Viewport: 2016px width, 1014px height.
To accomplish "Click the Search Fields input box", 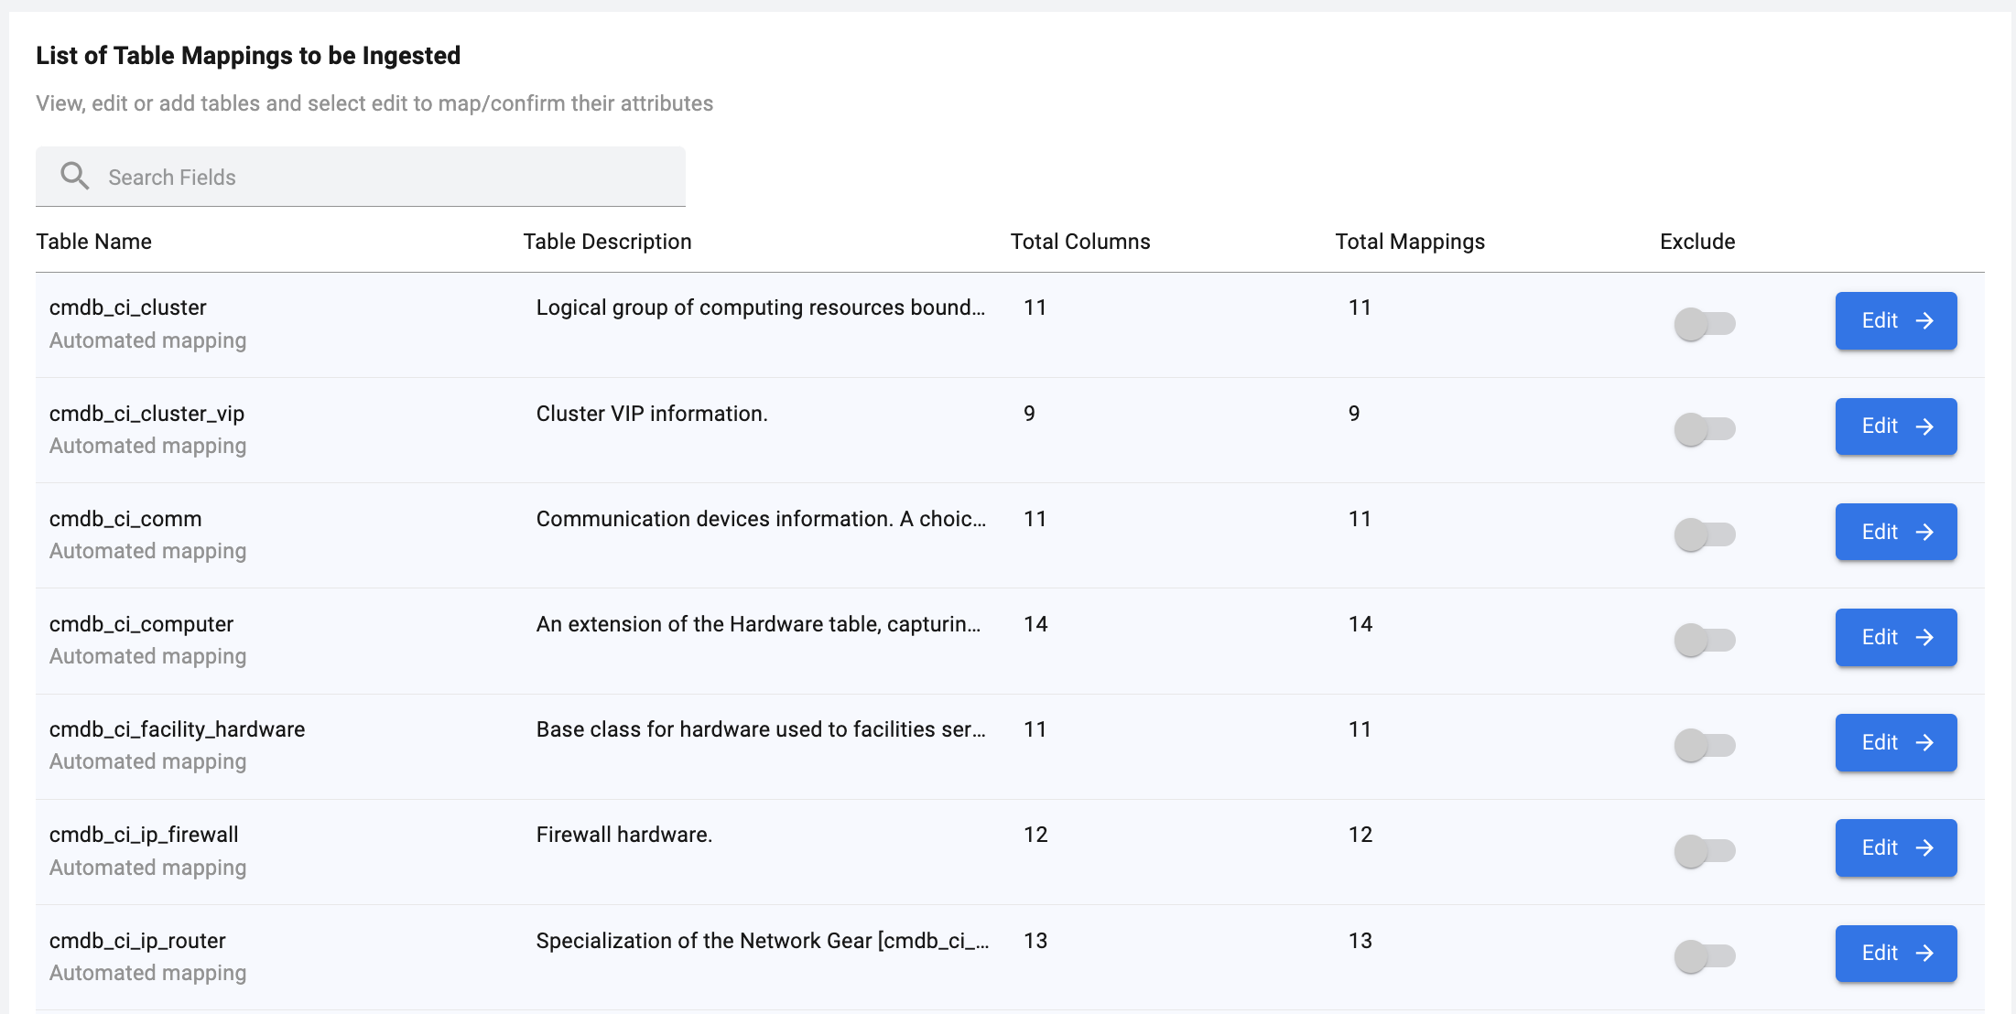I will [360, 177].
